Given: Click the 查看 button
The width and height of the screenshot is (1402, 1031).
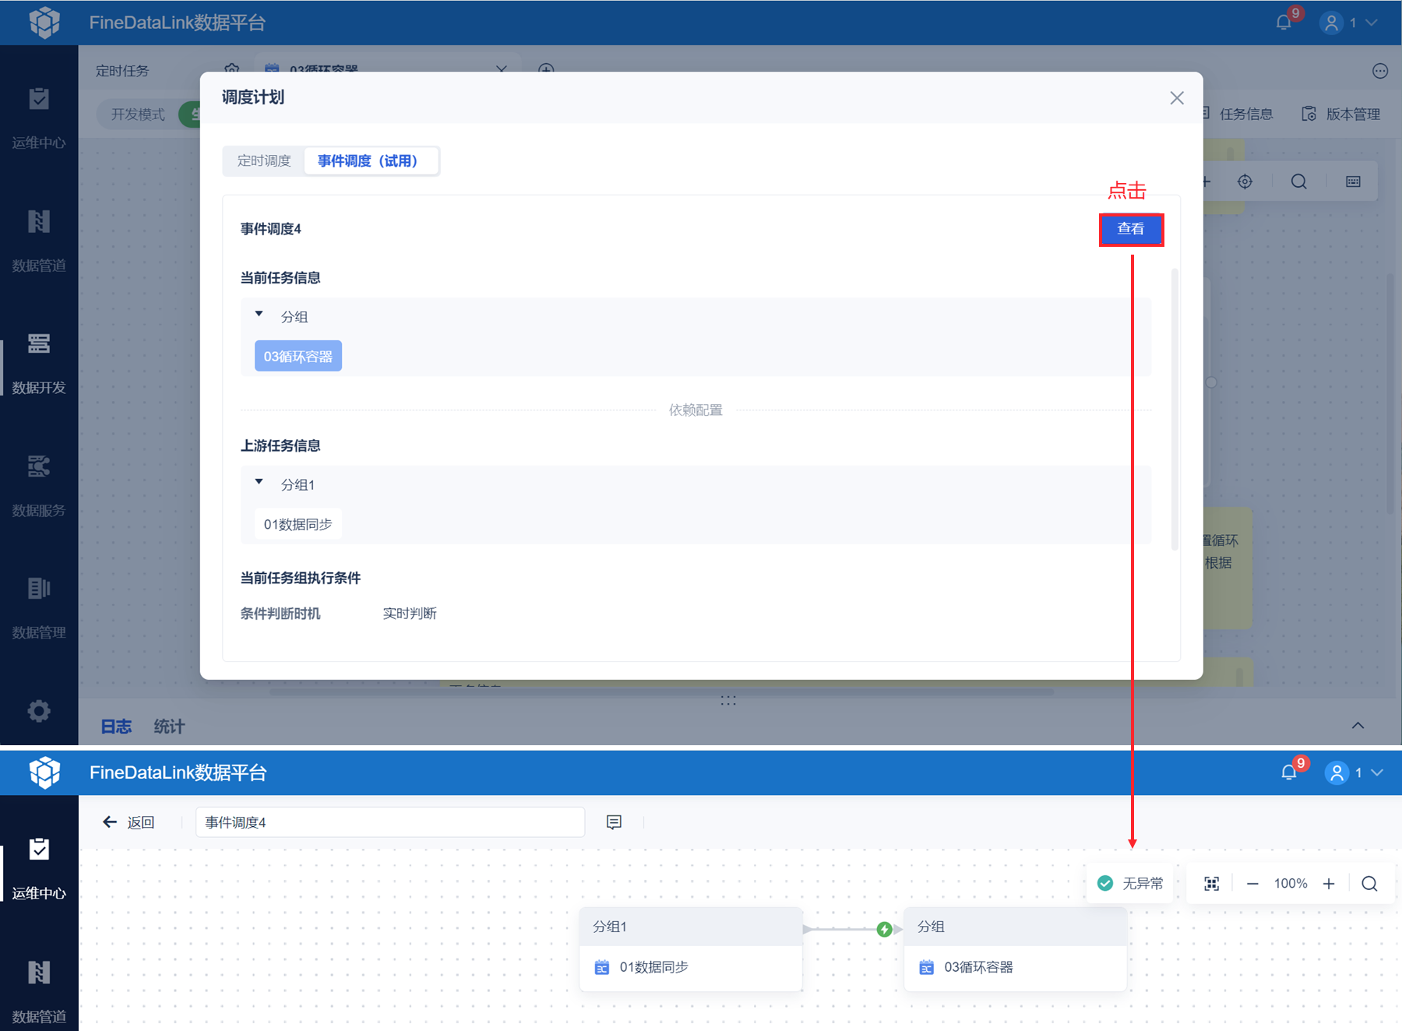Looking at the screenshot, I should tap(1131, 229).
